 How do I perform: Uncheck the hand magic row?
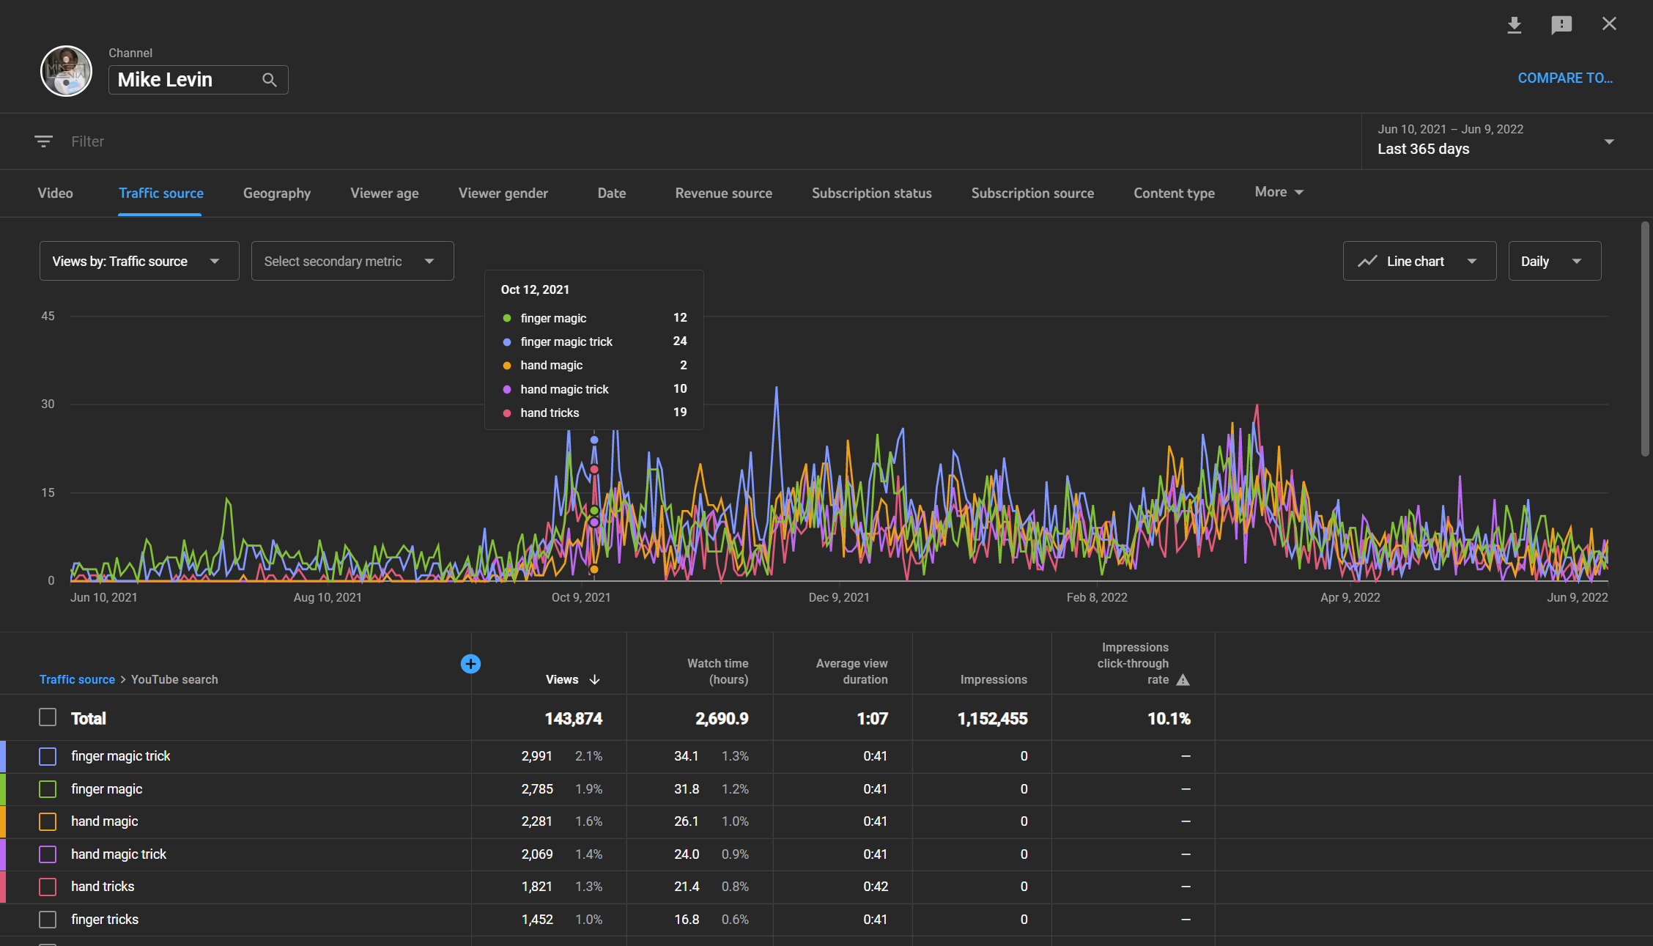pos(48,821)
